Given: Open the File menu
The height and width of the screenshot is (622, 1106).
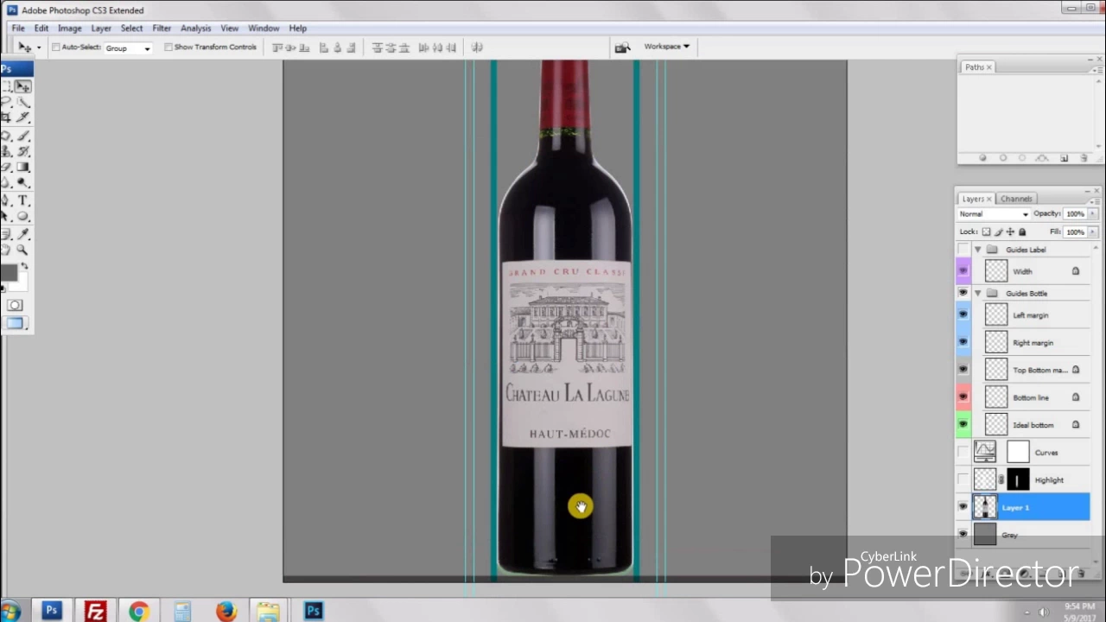Looking at the screenshot, I should (x=18, y=29).
